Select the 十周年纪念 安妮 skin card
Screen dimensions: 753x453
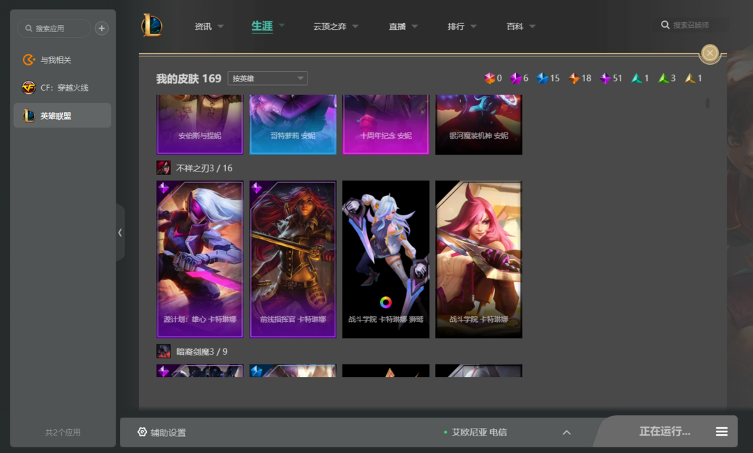coord(386,124)
